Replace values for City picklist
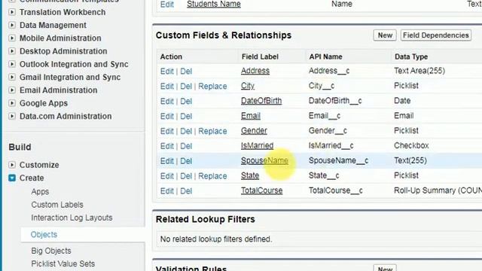Screen dimensions: 482x271 212,87
